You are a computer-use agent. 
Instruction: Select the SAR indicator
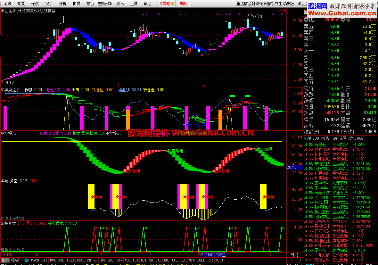158,260
